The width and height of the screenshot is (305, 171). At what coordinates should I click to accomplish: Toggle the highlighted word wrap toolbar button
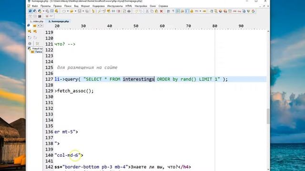[x=178, y=11]
